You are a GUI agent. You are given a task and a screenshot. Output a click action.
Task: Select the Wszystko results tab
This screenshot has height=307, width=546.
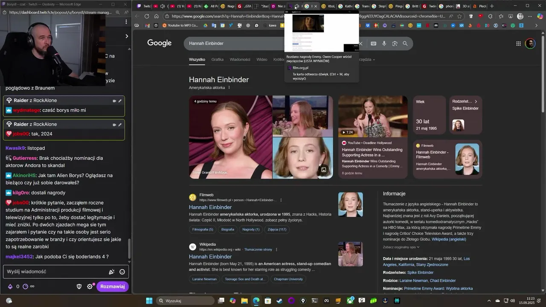pyautogui.click(x=197, y=59)
